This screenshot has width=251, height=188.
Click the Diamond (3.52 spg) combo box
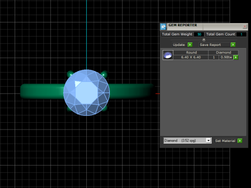pyautogui.click(x=188, y=140)
